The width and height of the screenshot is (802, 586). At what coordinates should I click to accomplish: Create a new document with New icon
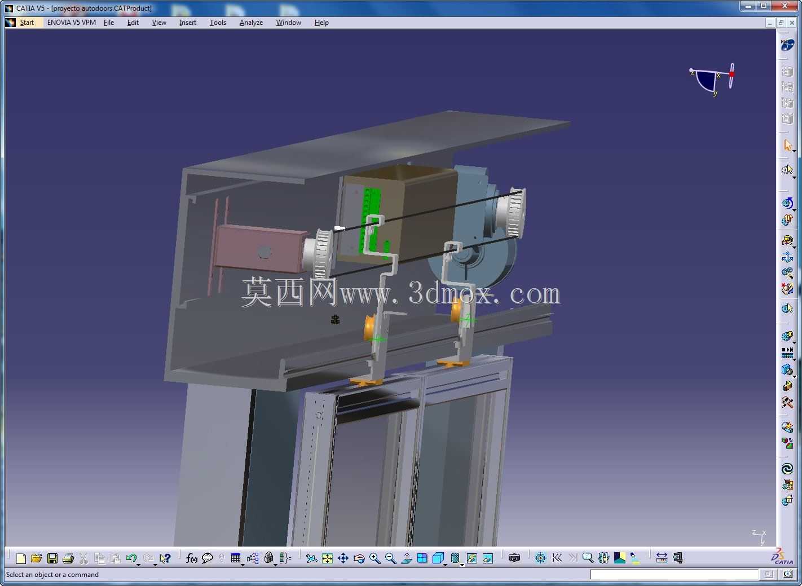coord(21,558)
